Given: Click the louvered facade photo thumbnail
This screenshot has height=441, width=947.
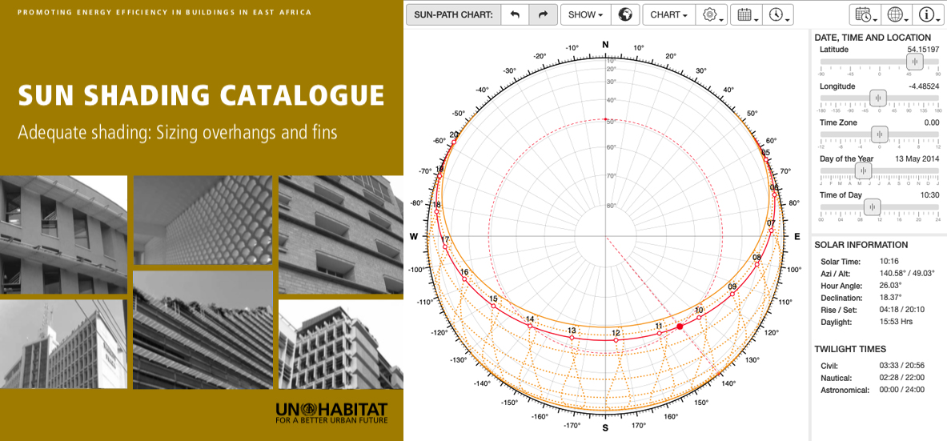Looking at the screenshot, I should 203,329.
